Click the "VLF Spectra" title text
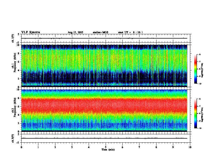Viewport: 214px width, 165px height. point(31,32)
